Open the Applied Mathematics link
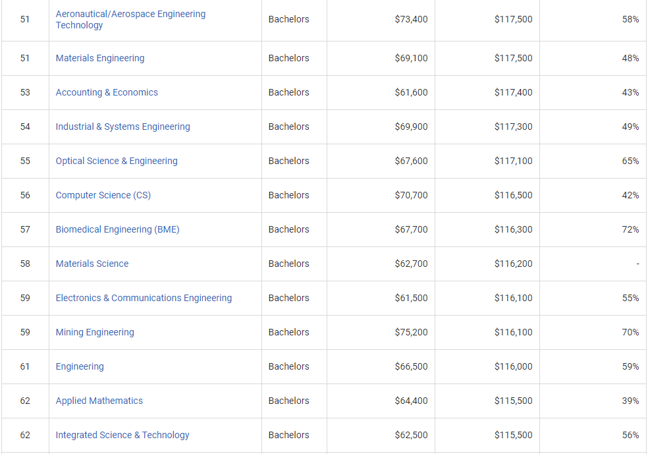The image size is (648, 454). [x=99, y=401]
